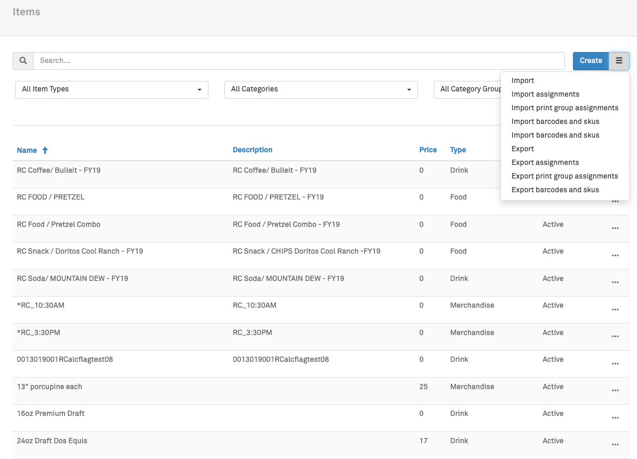Screen dimensions: 637x459
Task: Click the magnifying glass search icon
Action: coord(23,61)
